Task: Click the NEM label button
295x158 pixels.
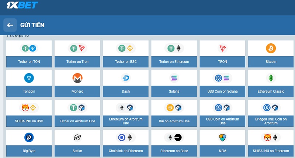Action: tap(222, 151)
